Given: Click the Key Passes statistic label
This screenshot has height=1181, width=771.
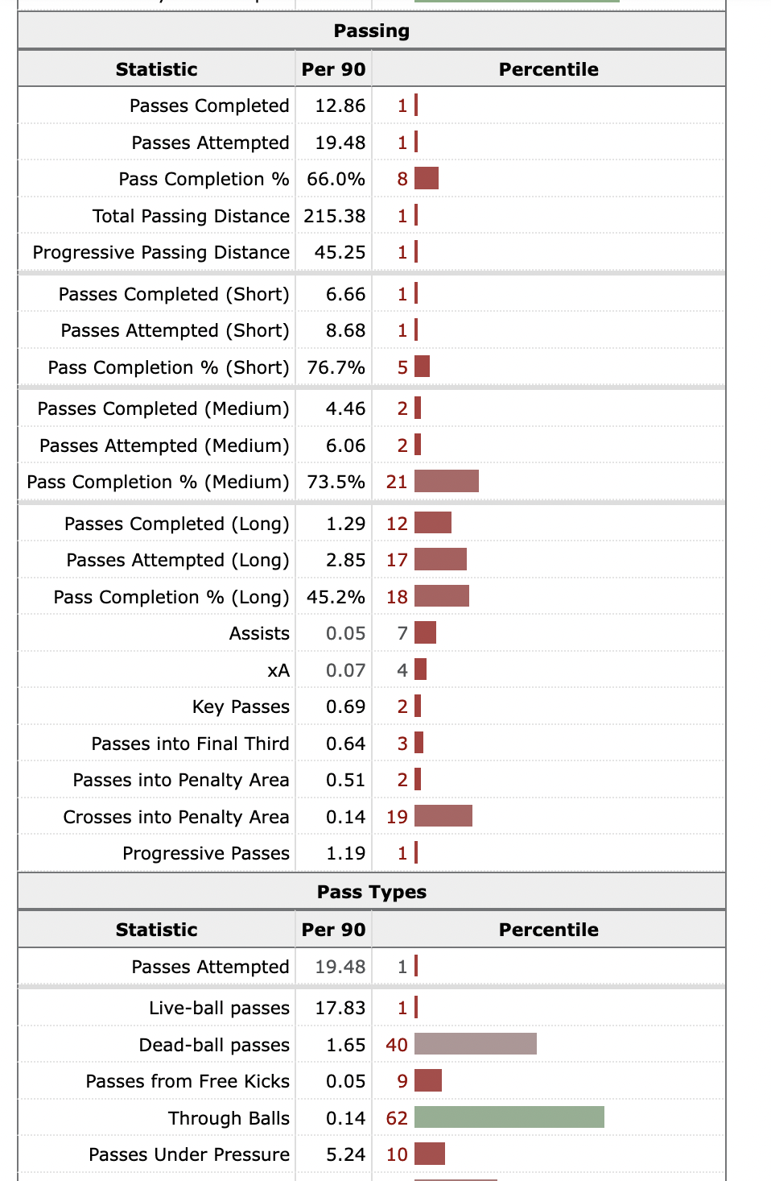Looking at the screenshot, I should [241, 707].
